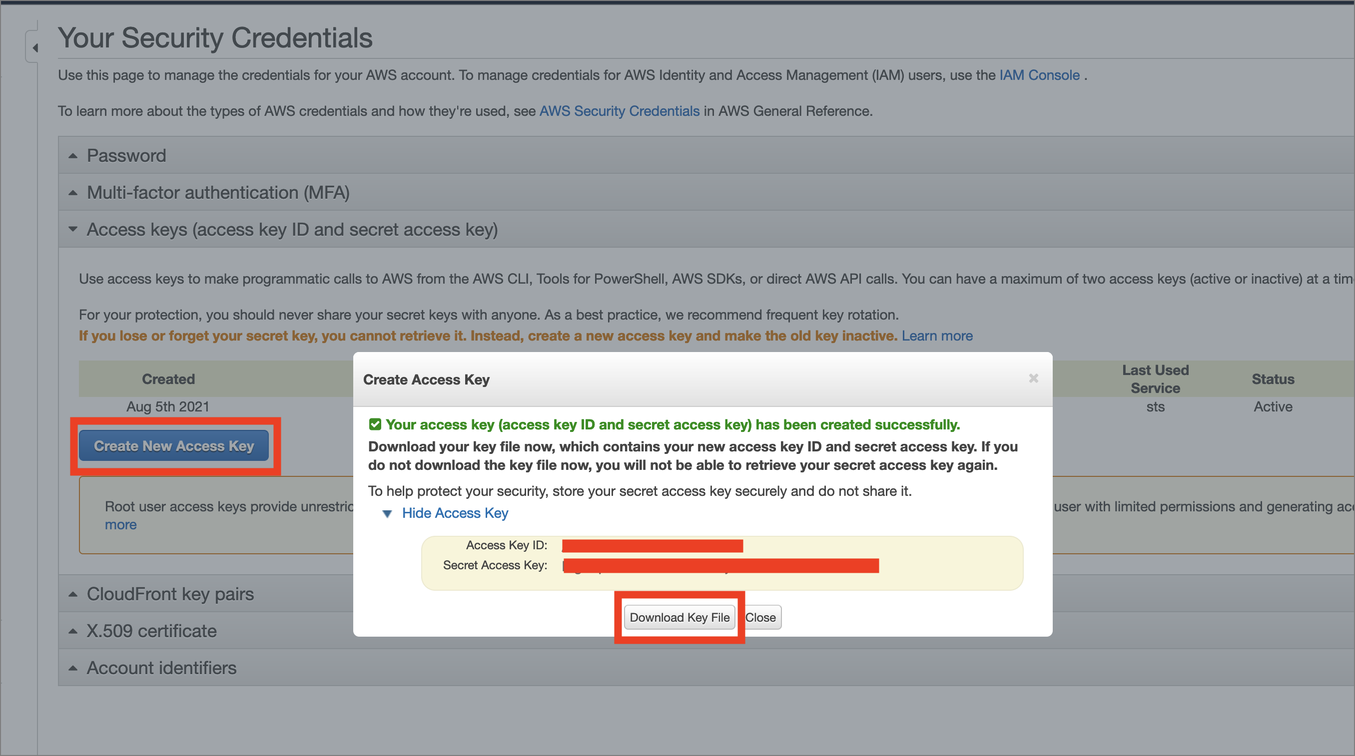
Task: Click the Created column header
Action: (168, 379)
